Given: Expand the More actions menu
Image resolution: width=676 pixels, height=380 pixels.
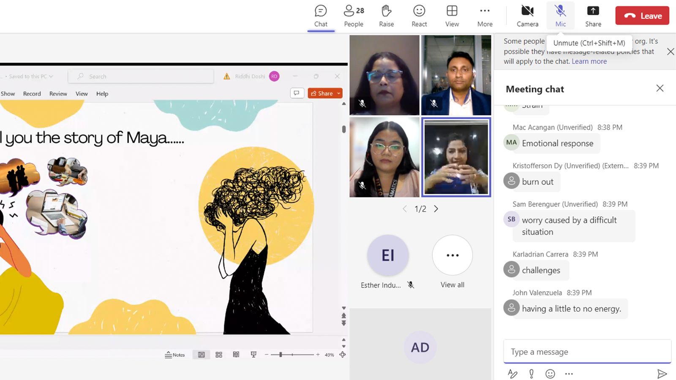Looking at the screenshot, I should (x=485, y=16).
